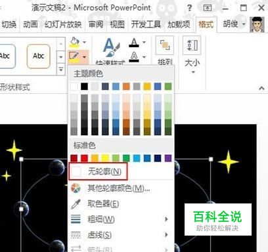This screenshot has height=252, width=268.
Task: Expand the Text Outline dropdown arrow
Action: [x=144, y=57]
